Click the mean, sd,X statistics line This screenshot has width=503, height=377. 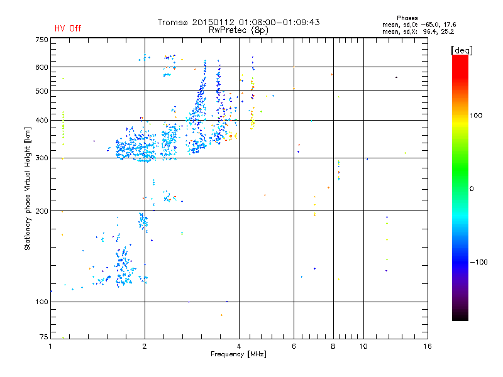coord(418,31)
